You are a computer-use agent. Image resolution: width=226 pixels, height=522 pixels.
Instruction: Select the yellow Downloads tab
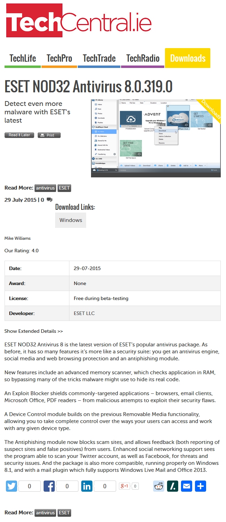pos(188,58)
